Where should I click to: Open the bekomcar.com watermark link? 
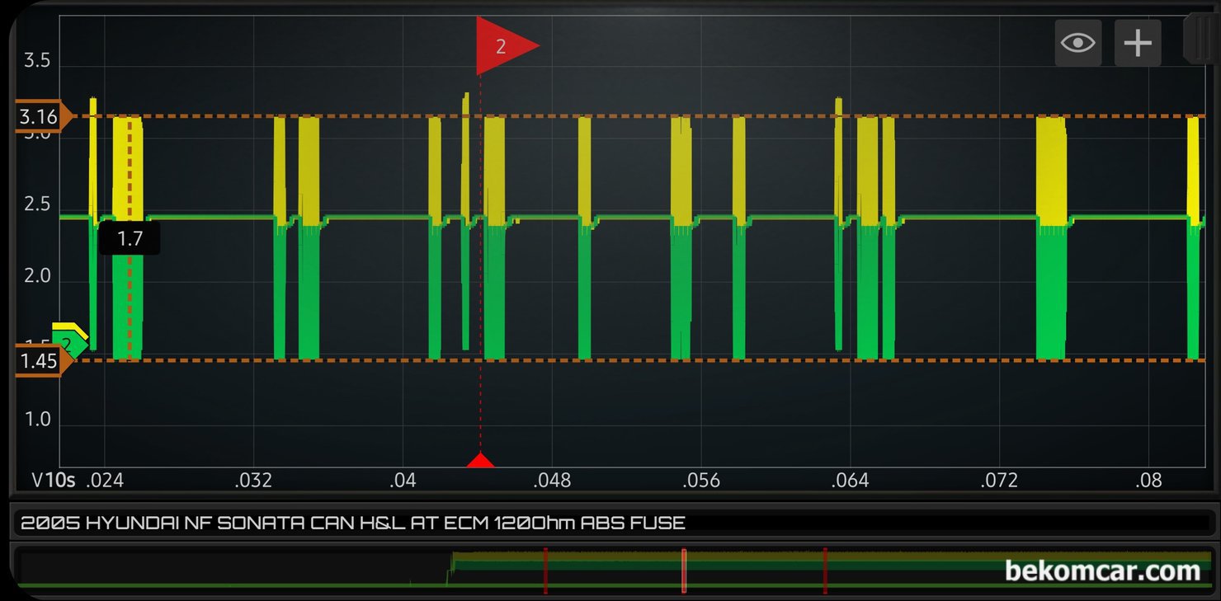coord(1102,570)
